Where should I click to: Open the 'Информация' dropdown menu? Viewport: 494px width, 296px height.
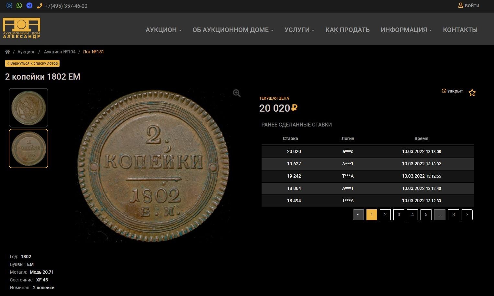tap(406, 30)
